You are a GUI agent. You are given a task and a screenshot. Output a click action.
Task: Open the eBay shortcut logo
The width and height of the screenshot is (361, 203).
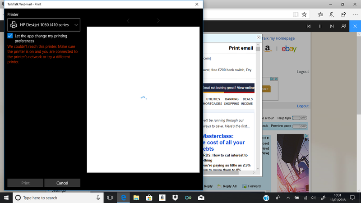click(289, 49)
